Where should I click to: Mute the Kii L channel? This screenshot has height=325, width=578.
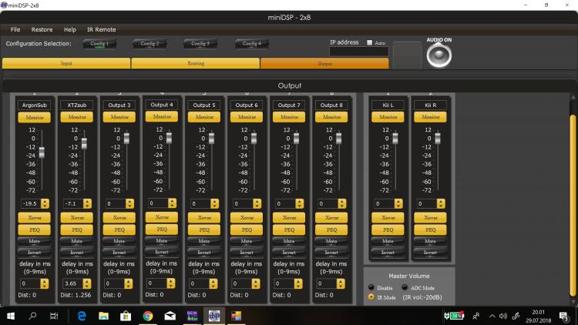[x=388, y=241]
